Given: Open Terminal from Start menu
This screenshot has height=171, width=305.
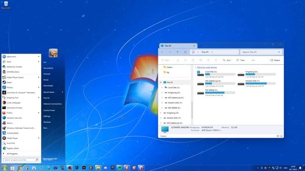Looking at the screenshot, I should [47, 122].
